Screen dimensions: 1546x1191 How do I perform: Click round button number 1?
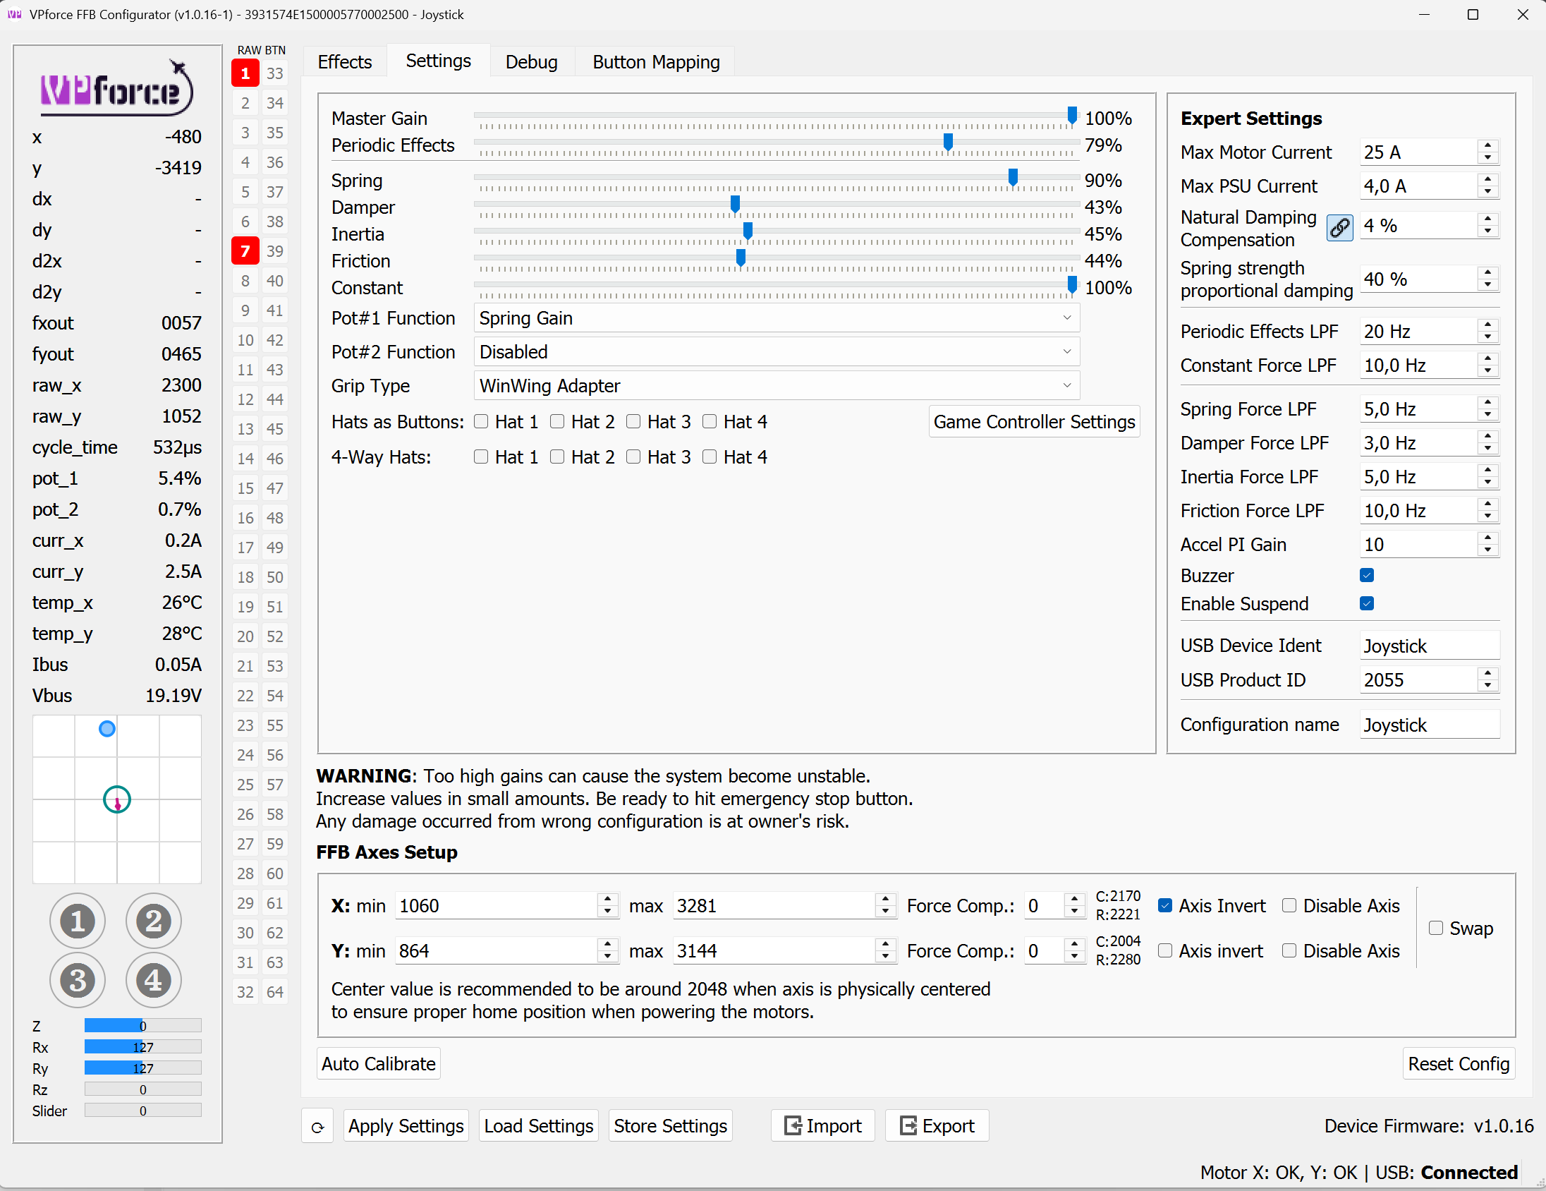point(77,921)
